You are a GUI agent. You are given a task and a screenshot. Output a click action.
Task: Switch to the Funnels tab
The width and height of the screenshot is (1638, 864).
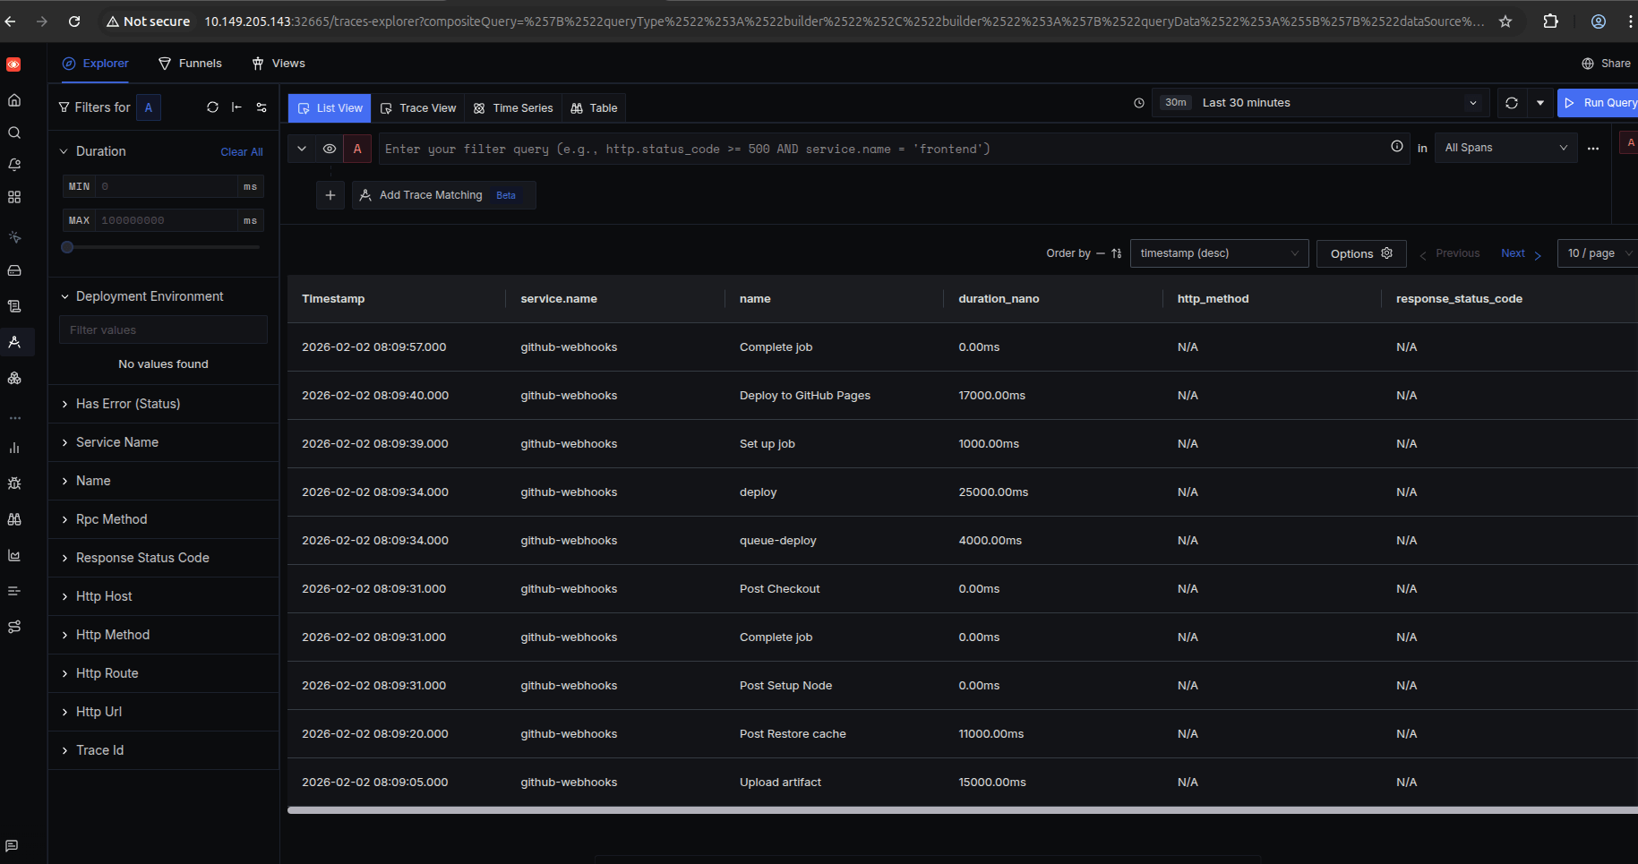pyautogui.click(x=190, y=64)
